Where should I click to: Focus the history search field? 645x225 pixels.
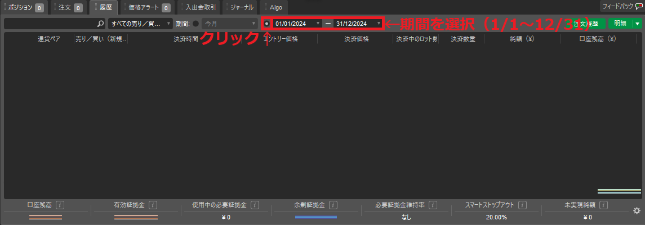click(55, 24)
